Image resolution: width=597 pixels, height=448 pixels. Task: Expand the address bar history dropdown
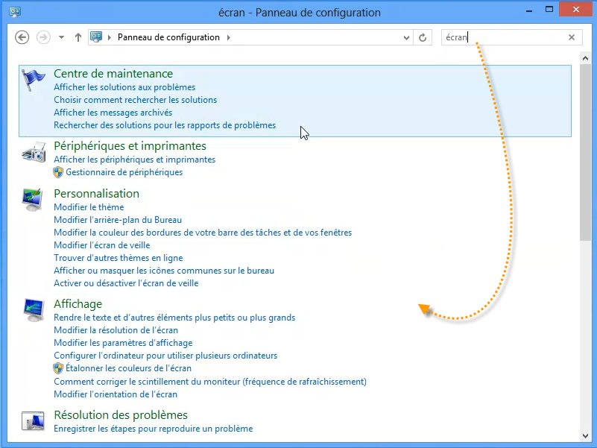coord(406,37)
